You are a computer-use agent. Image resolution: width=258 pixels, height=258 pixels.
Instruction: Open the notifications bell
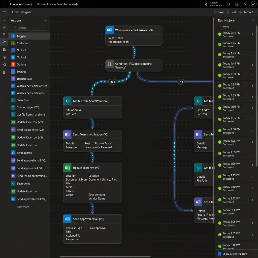(x=229, y=4)
